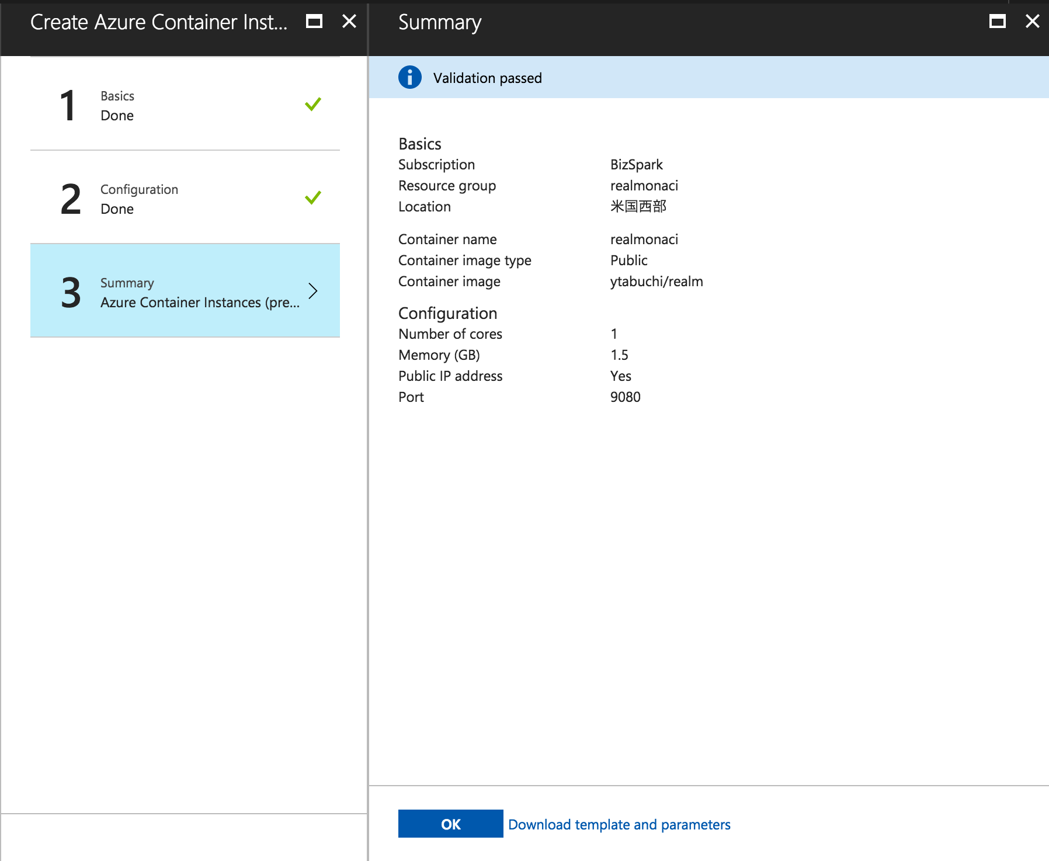Screen dimensions: 1049x861
Task: Select step 3 Summary
Action: point(185,290)
